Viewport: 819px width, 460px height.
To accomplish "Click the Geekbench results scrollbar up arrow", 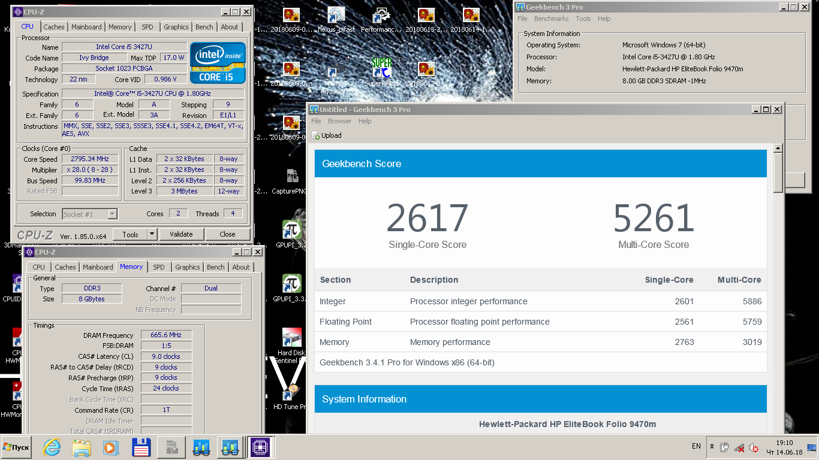I will click(x=778, y=148).
